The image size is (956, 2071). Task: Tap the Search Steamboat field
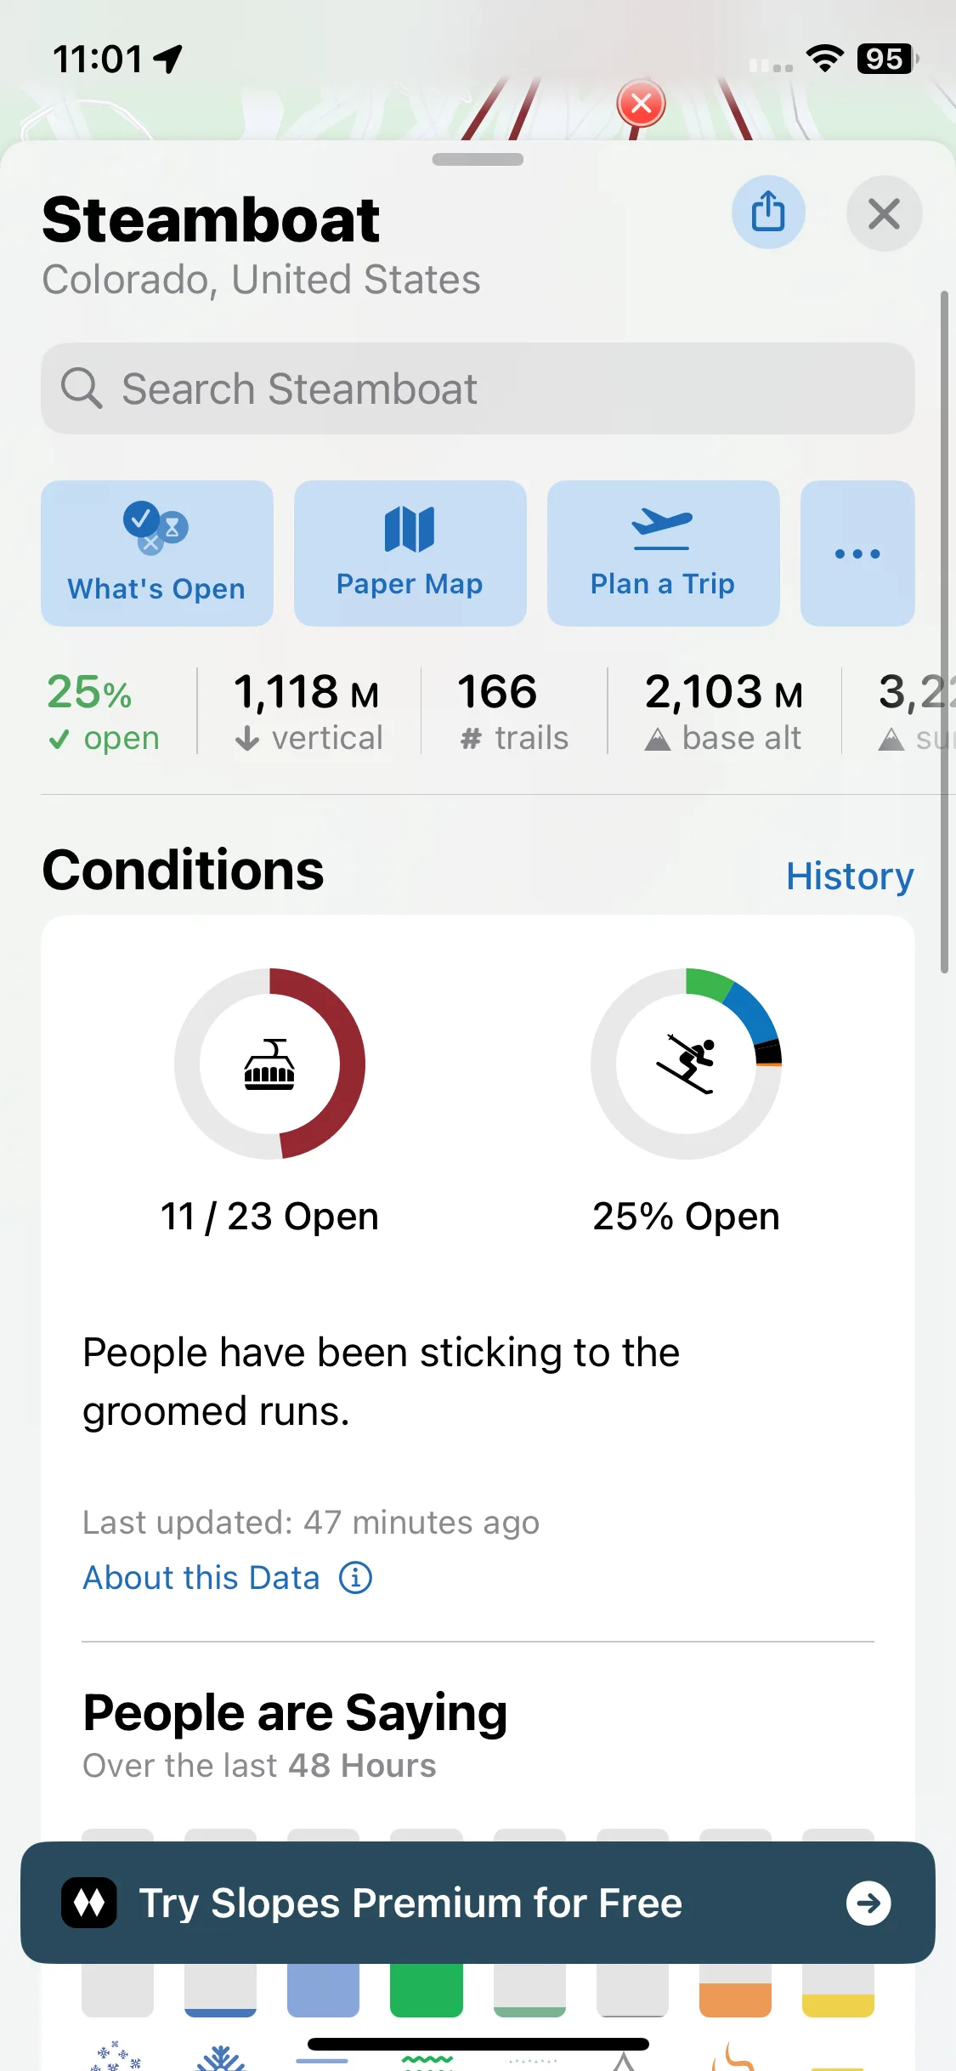pyautogui.click(x=478, y=389)
